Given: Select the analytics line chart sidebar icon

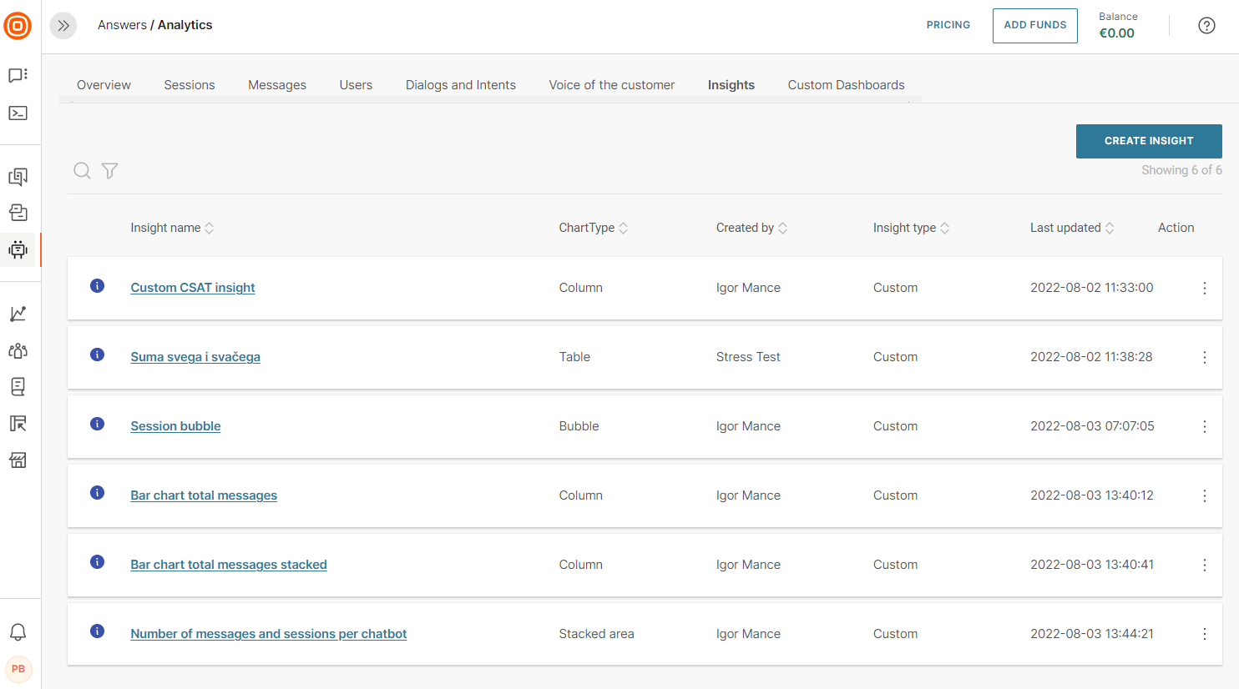Looking at the screenshot, I should (x=18, y=313).
